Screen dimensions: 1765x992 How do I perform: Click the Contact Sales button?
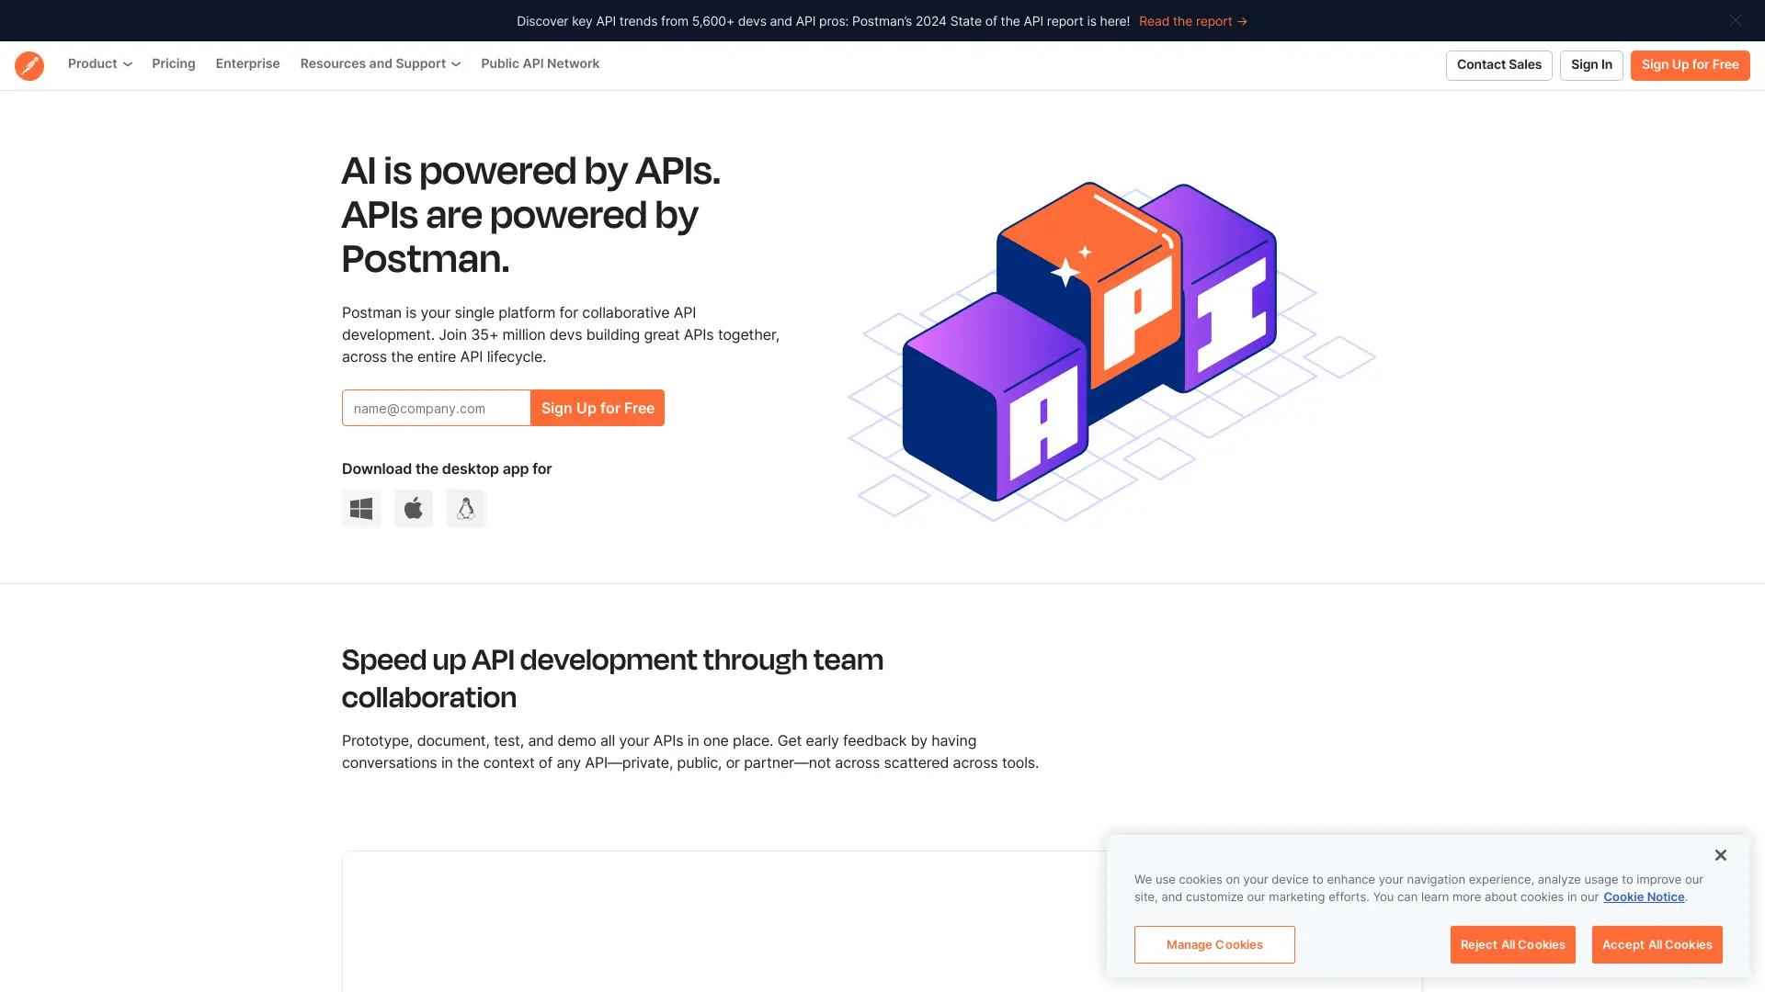tap(1498, 65)
